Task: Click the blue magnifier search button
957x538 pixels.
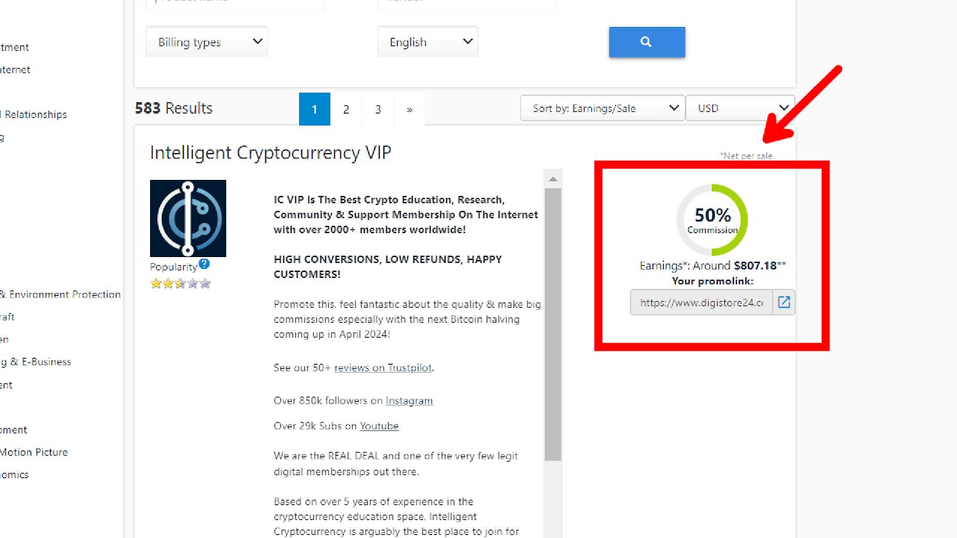Action: 647,42
